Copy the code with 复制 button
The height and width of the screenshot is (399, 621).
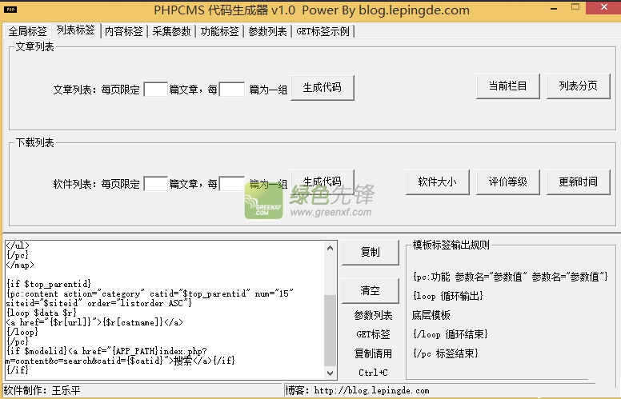click(x=371, y=252)
